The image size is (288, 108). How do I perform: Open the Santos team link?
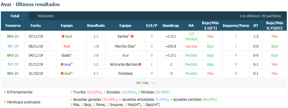pos(123,36)
